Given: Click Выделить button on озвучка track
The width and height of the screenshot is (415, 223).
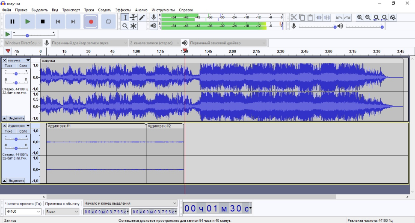Looking at the screenshot, I should coord(16,118).
